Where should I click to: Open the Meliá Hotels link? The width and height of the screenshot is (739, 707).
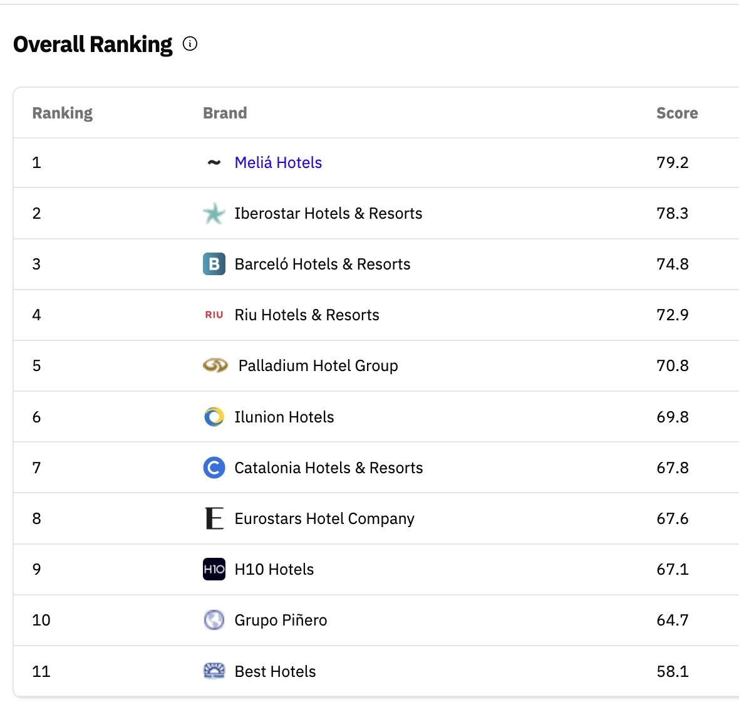pyautogui.click(x=277, y=162)
